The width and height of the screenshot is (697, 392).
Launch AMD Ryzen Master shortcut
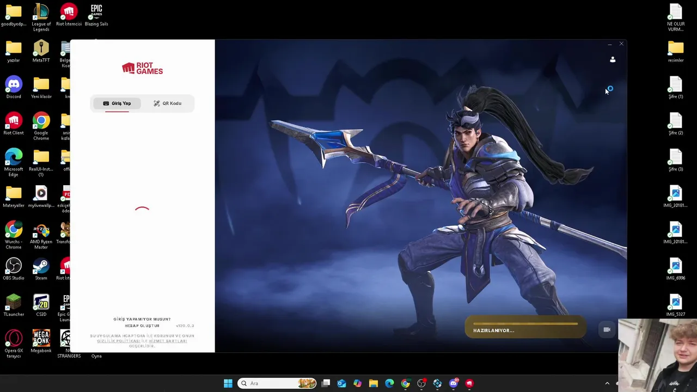click(41, 235)
